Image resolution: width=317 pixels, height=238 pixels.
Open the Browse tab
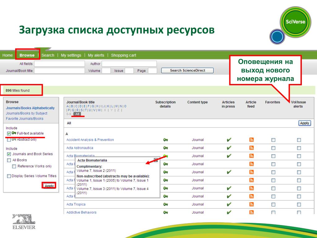[x=27, y=55]
